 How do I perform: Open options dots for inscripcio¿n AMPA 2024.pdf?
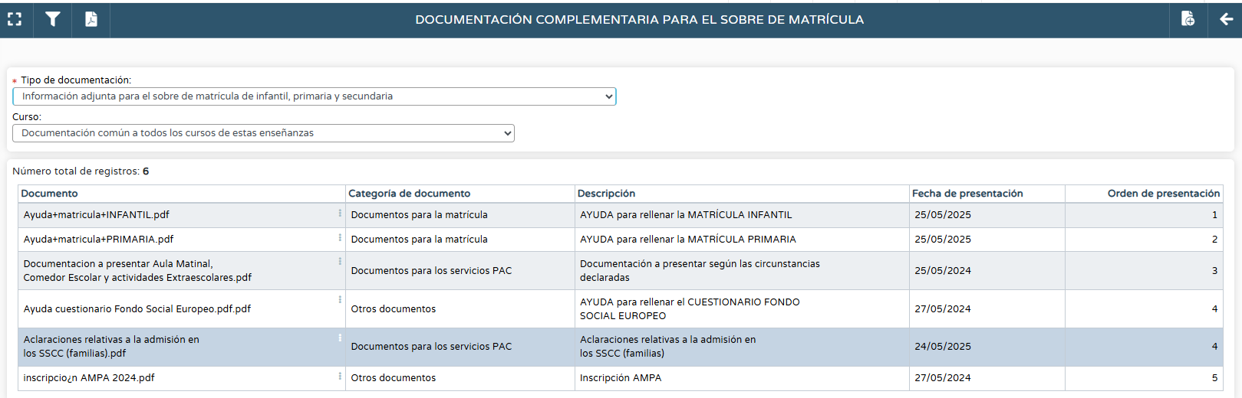click(x=340, y=377)
